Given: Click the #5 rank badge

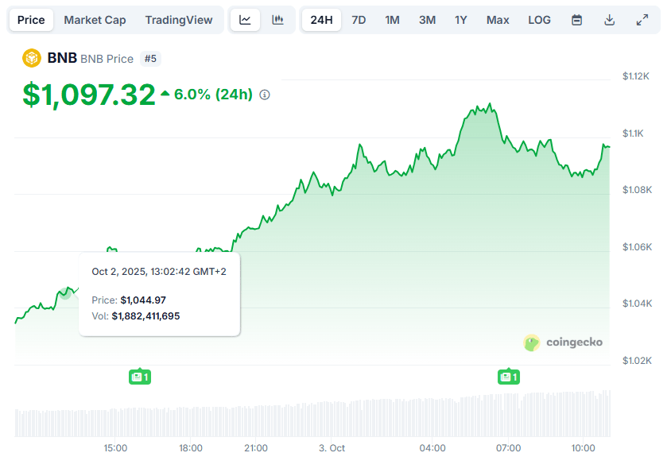Looking at the screenshot, I should pos(150,58).
